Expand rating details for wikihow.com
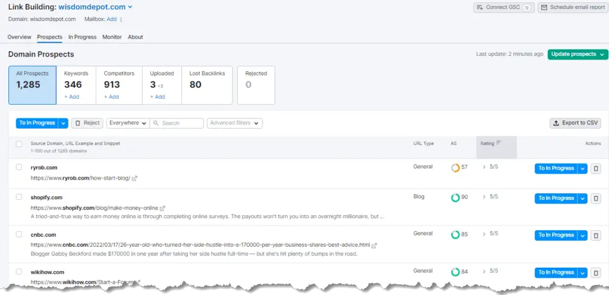The width and height of the screenshot is (609, 295). [x=484, y=271]
